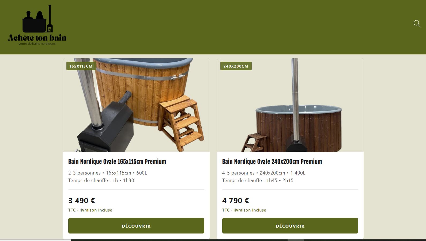Select the 165X115CM size badge
Screen dimensions: 426x241
[x=81, y=66]
